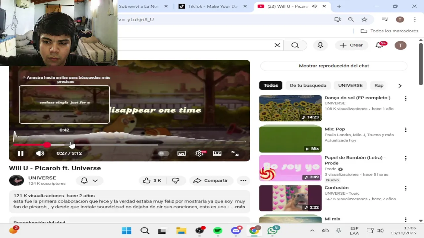Toggle subtitles in the video player
The height and width of the screenshot is (238, 424).
pyautogui.click(x=182, y=153)
